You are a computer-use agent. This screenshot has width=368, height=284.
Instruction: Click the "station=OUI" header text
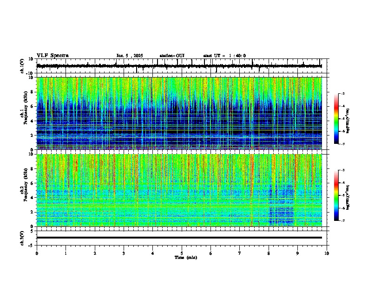click(x=172, y=56)
